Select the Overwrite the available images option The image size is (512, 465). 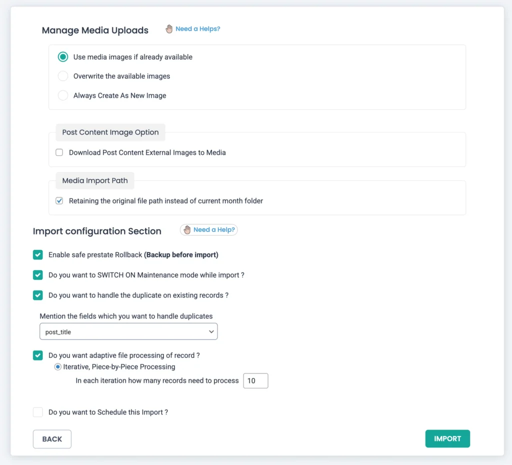point(63,76)
